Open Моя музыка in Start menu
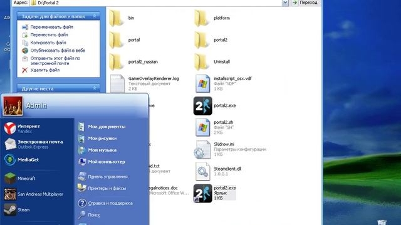The width and height of the screenshot is (401, 225). (98, 150)
